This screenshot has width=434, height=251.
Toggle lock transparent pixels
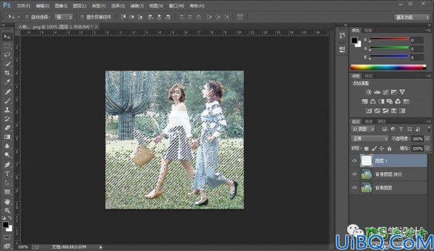point(366,149)
